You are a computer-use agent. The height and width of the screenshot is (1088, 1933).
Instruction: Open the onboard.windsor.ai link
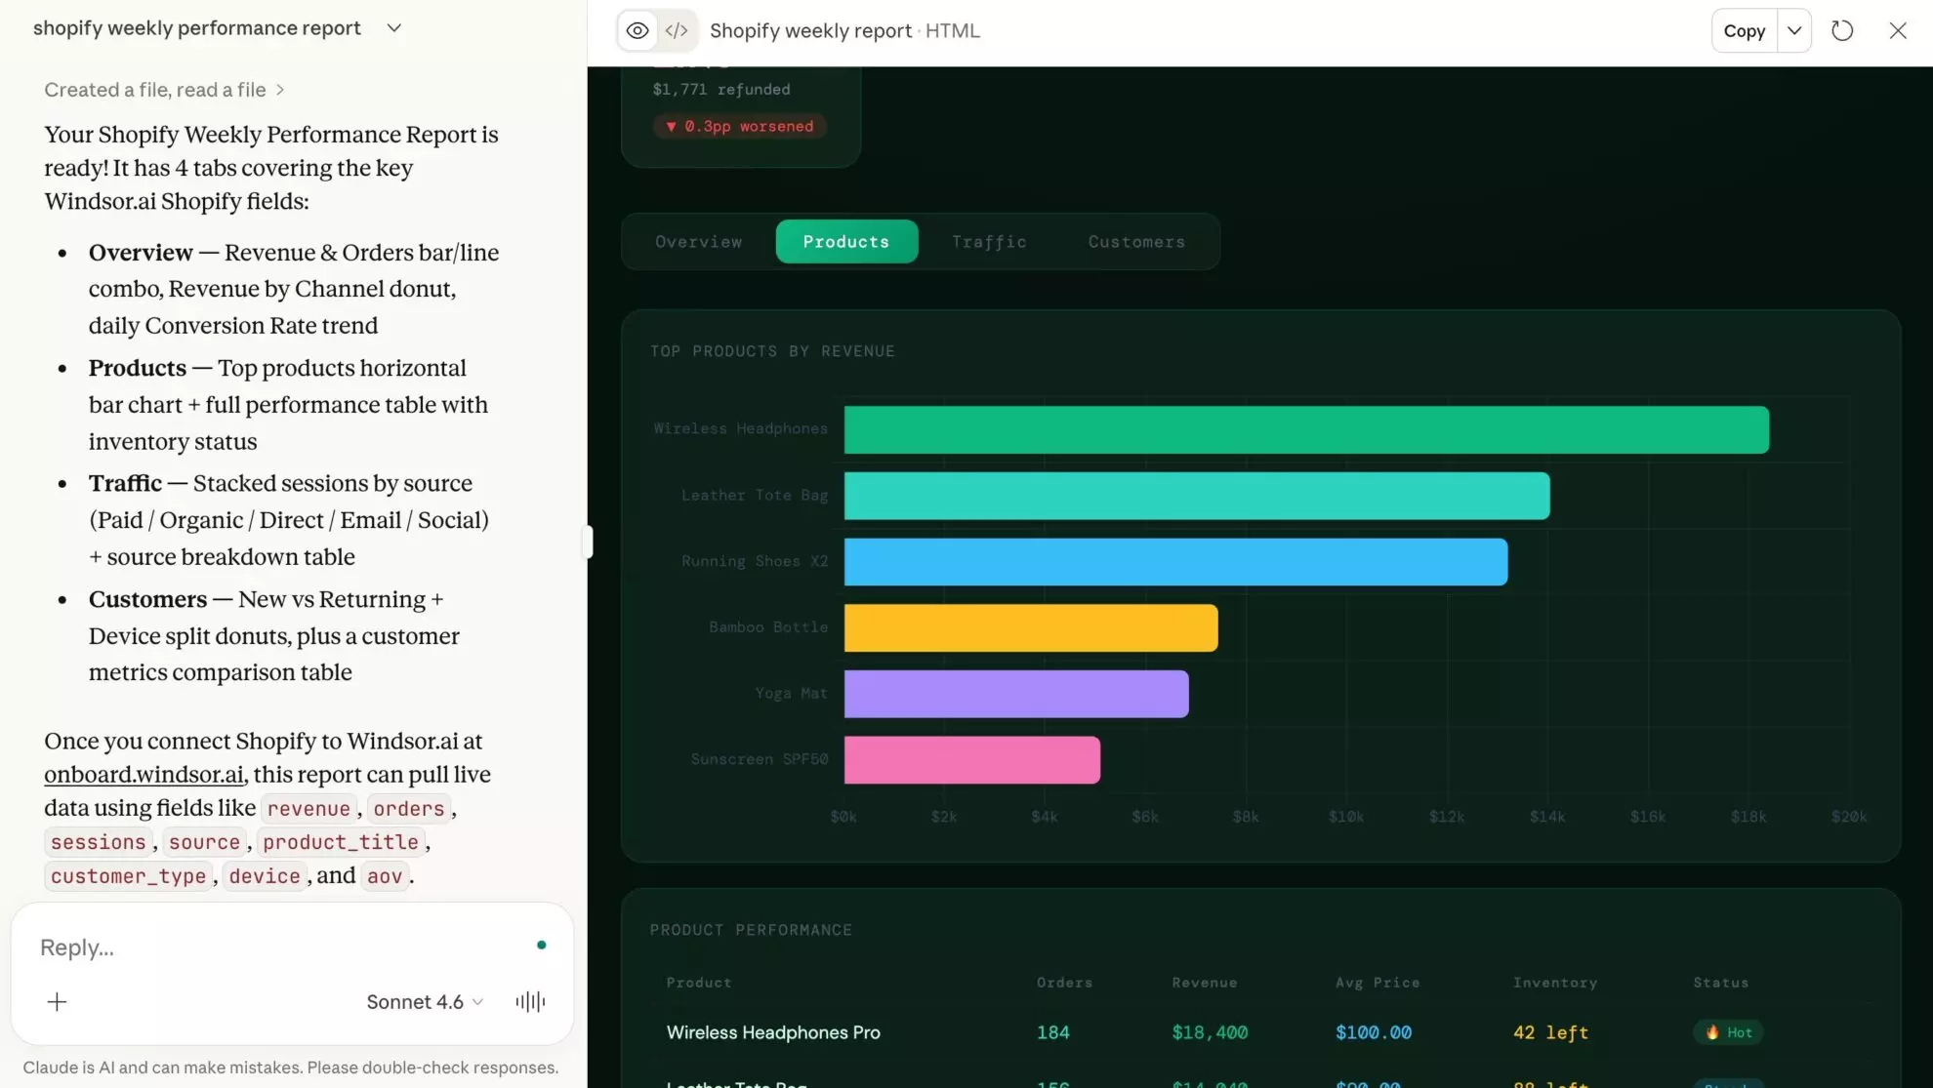143,774
